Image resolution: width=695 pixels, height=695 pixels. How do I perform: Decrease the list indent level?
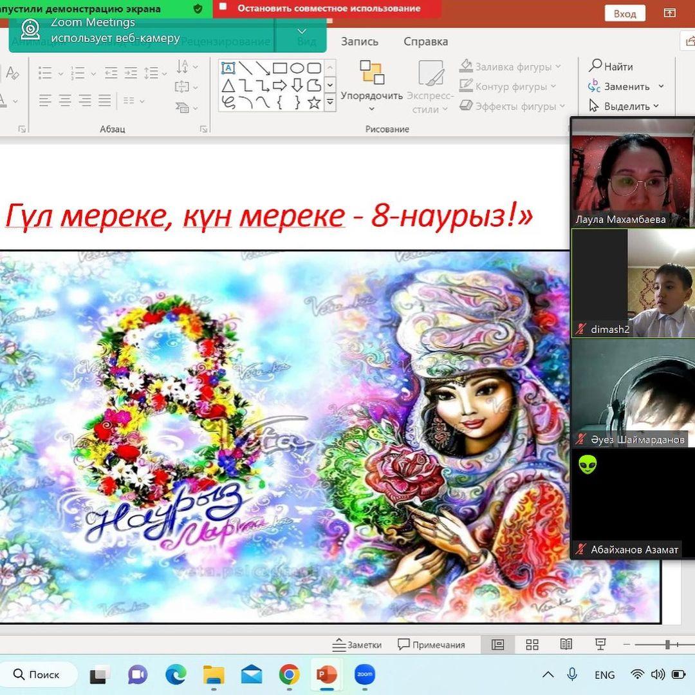coord(111,73)
